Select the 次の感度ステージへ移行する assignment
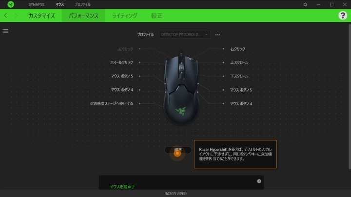 [x=112, y=103]
